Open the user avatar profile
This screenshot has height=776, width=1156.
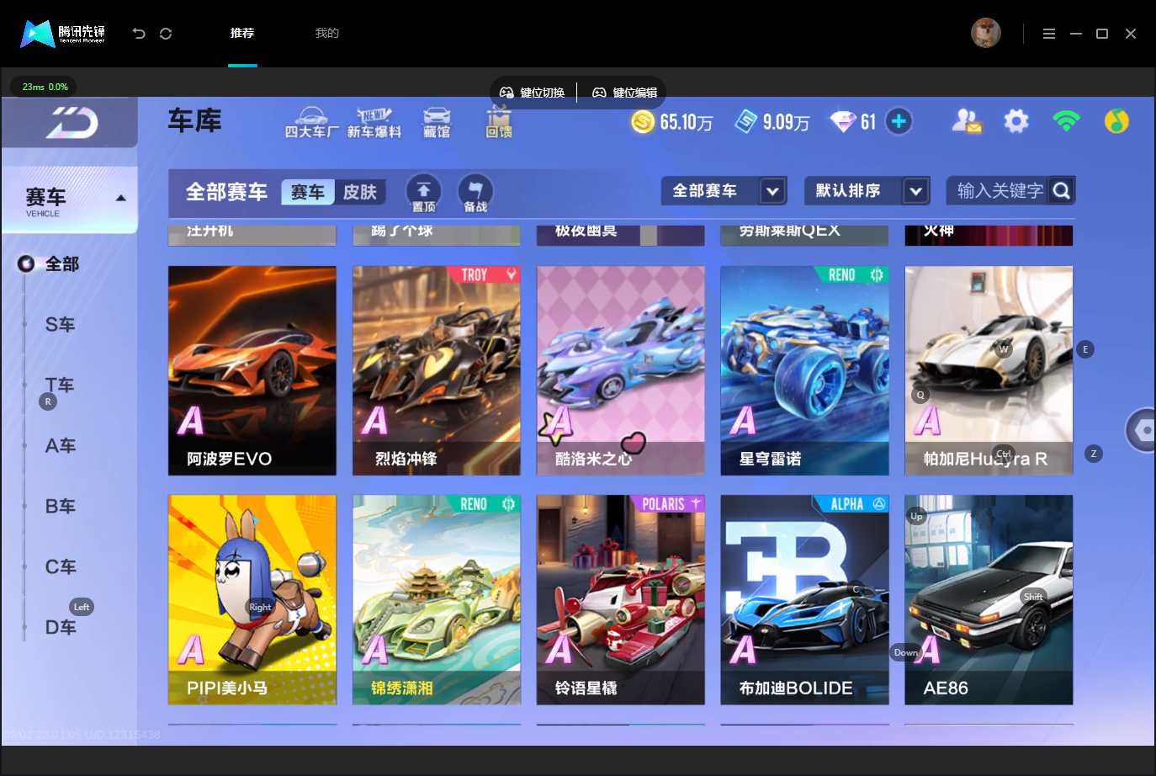[986, 33]
